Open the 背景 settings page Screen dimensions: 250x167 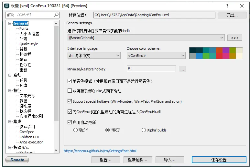23,49
